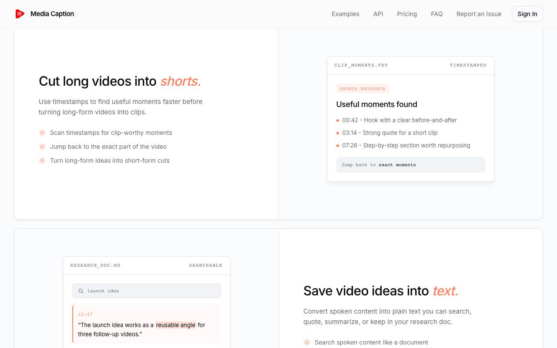Go to the API page
This screenshot has height=348, width=557.
point(378,14)
